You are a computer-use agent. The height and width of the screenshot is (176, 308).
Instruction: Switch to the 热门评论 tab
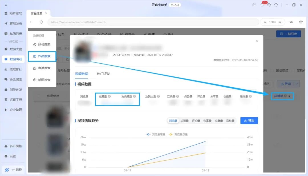coord(104,74)
